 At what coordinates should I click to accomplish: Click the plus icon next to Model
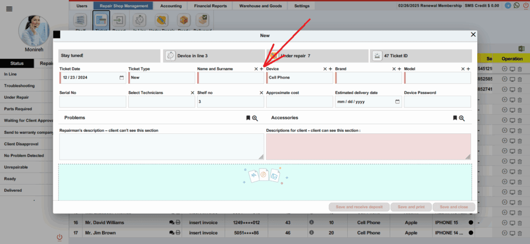[468, 69]
